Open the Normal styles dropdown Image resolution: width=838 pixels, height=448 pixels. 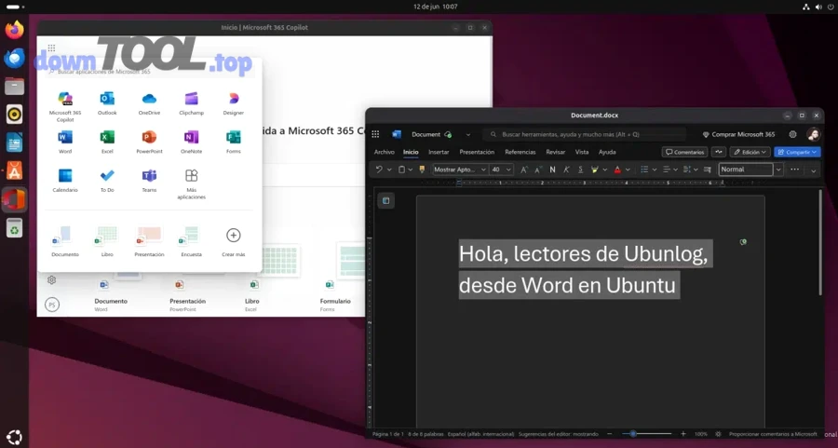tap(778, 170)
